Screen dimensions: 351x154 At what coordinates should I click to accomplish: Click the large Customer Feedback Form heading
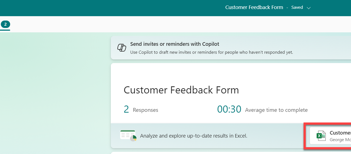(181, 90)
